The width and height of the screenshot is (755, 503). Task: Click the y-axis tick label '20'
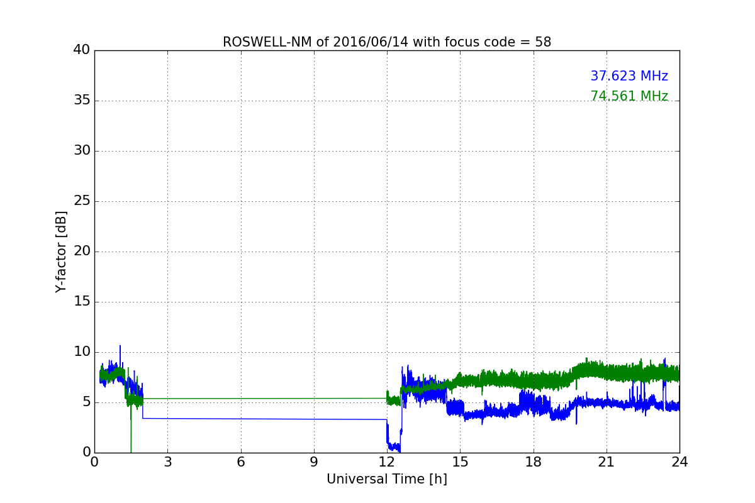[x=82, y=251]
